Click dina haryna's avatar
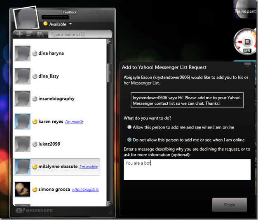This screenshot has width=258, height=220. 23,53
